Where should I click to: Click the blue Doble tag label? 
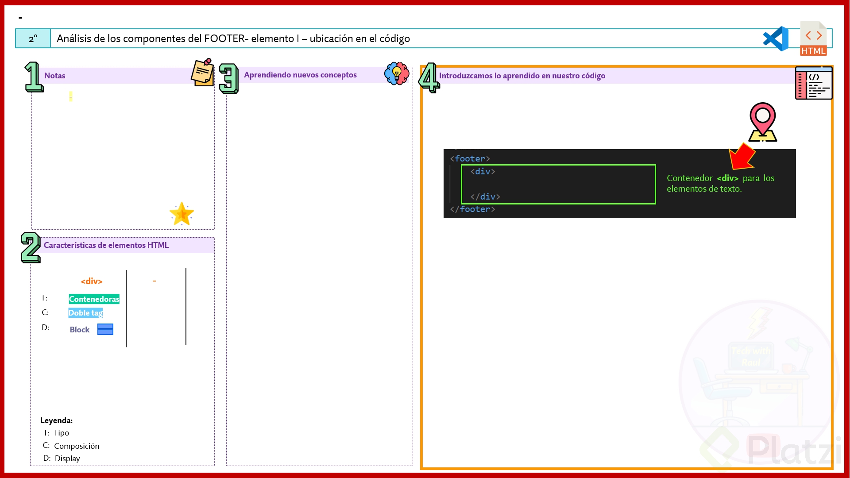[x=85, y=313]
